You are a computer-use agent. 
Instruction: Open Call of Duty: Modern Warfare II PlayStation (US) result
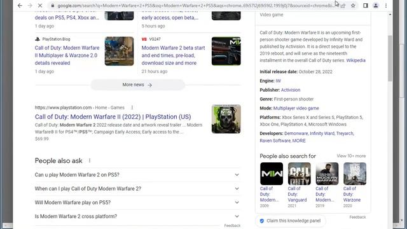coord(113,117)
